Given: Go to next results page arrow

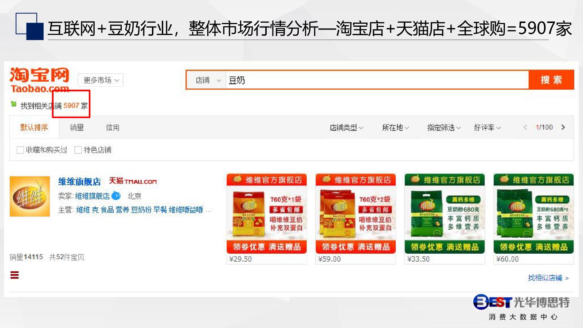Looking at the screenshot, I should tap(563, 127).
